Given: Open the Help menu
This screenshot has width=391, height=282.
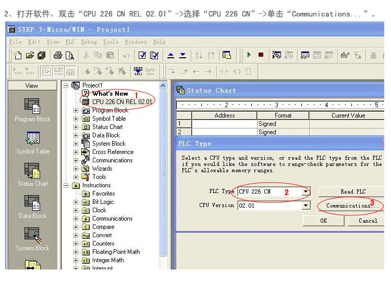Looking at the screenshot, I should (159, 42).
